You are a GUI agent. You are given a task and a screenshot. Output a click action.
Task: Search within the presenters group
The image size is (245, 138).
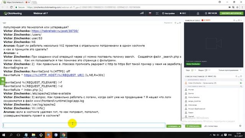[x=241, y=80]
